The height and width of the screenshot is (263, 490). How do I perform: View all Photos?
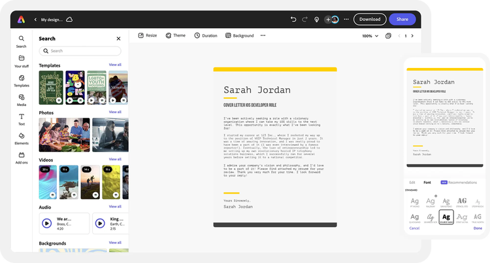point(115,112)
